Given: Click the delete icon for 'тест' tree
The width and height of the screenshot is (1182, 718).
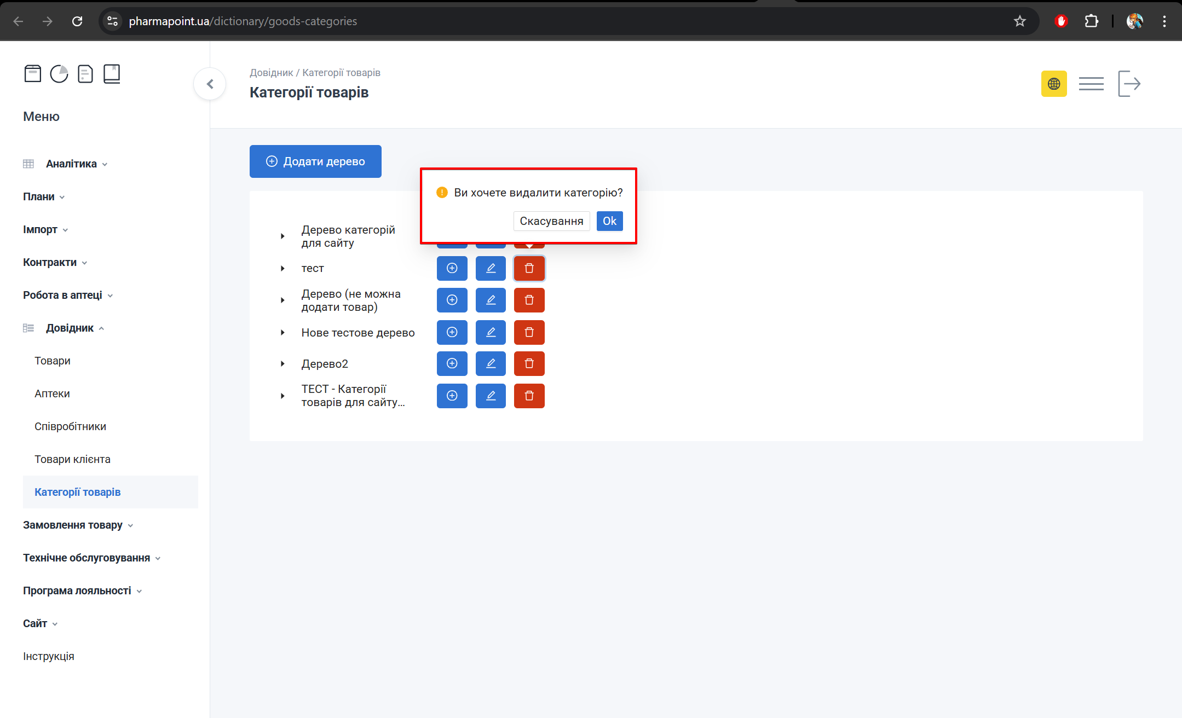Looking at the screenshot, I should [529, 268].
